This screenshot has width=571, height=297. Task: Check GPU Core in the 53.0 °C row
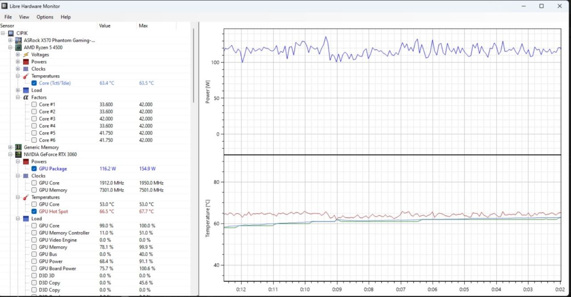click(x=34, y=204)
